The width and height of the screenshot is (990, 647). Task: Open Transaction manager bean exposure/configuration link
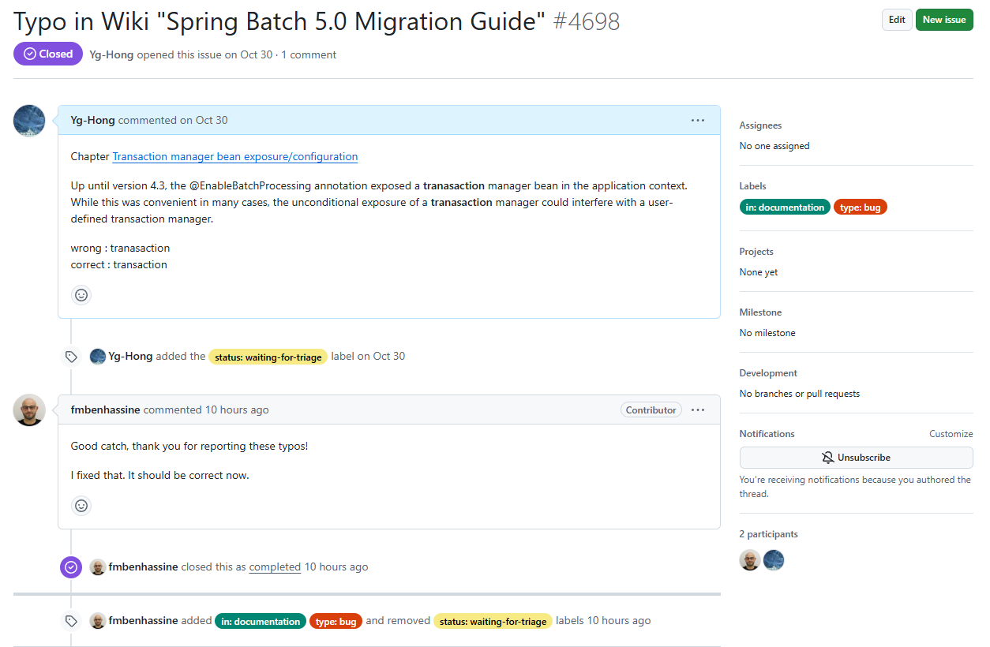(x=235, y=156)
